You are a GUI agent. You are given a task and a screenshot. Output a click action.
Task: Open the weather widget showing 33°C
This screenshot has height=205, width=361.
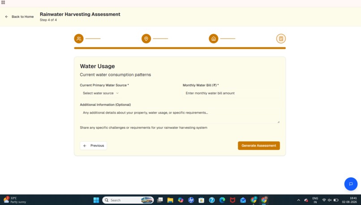(x=14, y=200)
